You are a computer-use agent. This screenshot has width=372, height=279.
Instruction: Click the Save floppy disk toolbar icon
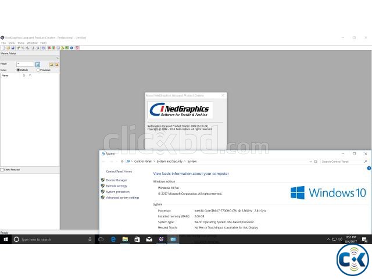click(x=13, y=48)
